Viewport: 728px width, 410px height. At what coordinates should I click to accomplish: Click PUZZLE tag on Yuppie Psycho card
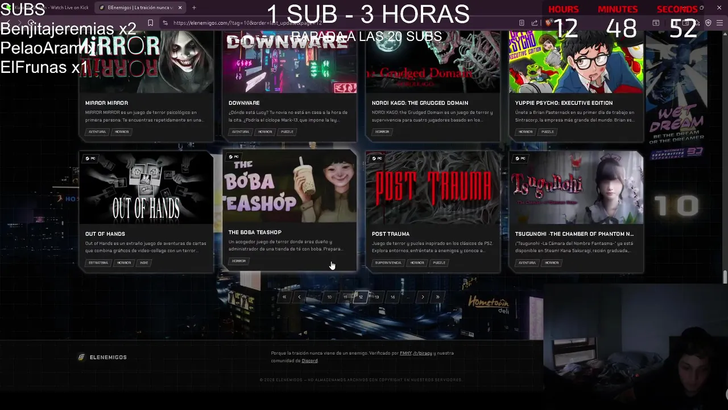click(548, 132)
